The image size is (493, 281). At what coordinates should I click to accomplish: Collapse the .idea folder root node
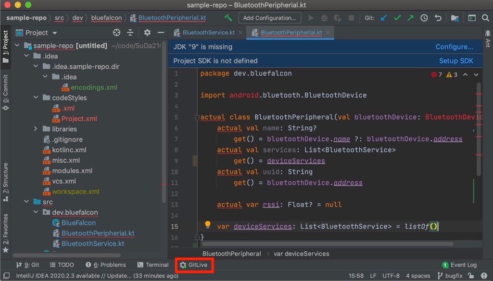pyautogui.click(x=27, y=56)
